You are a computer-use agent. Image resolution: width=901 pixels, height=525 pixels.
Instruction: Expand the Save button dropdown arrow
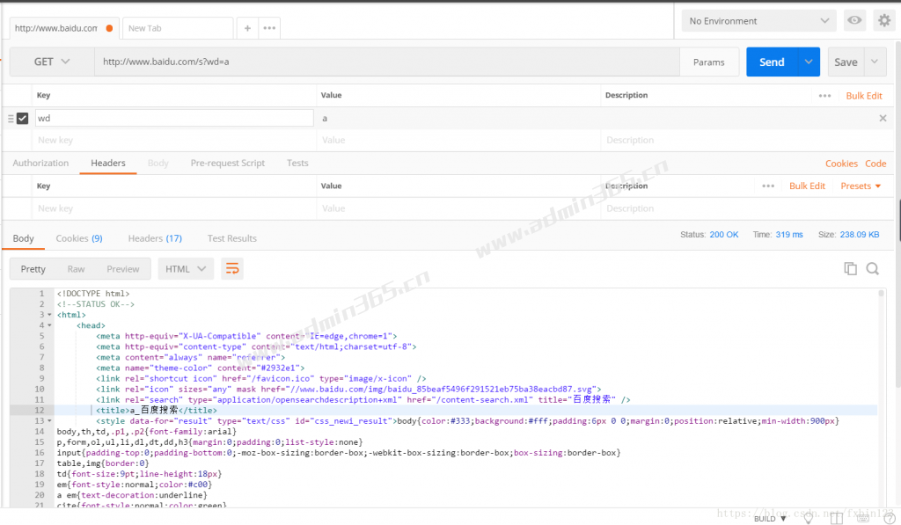tap(875, 62)
